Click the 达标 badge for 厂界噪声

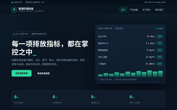point(160,64)
